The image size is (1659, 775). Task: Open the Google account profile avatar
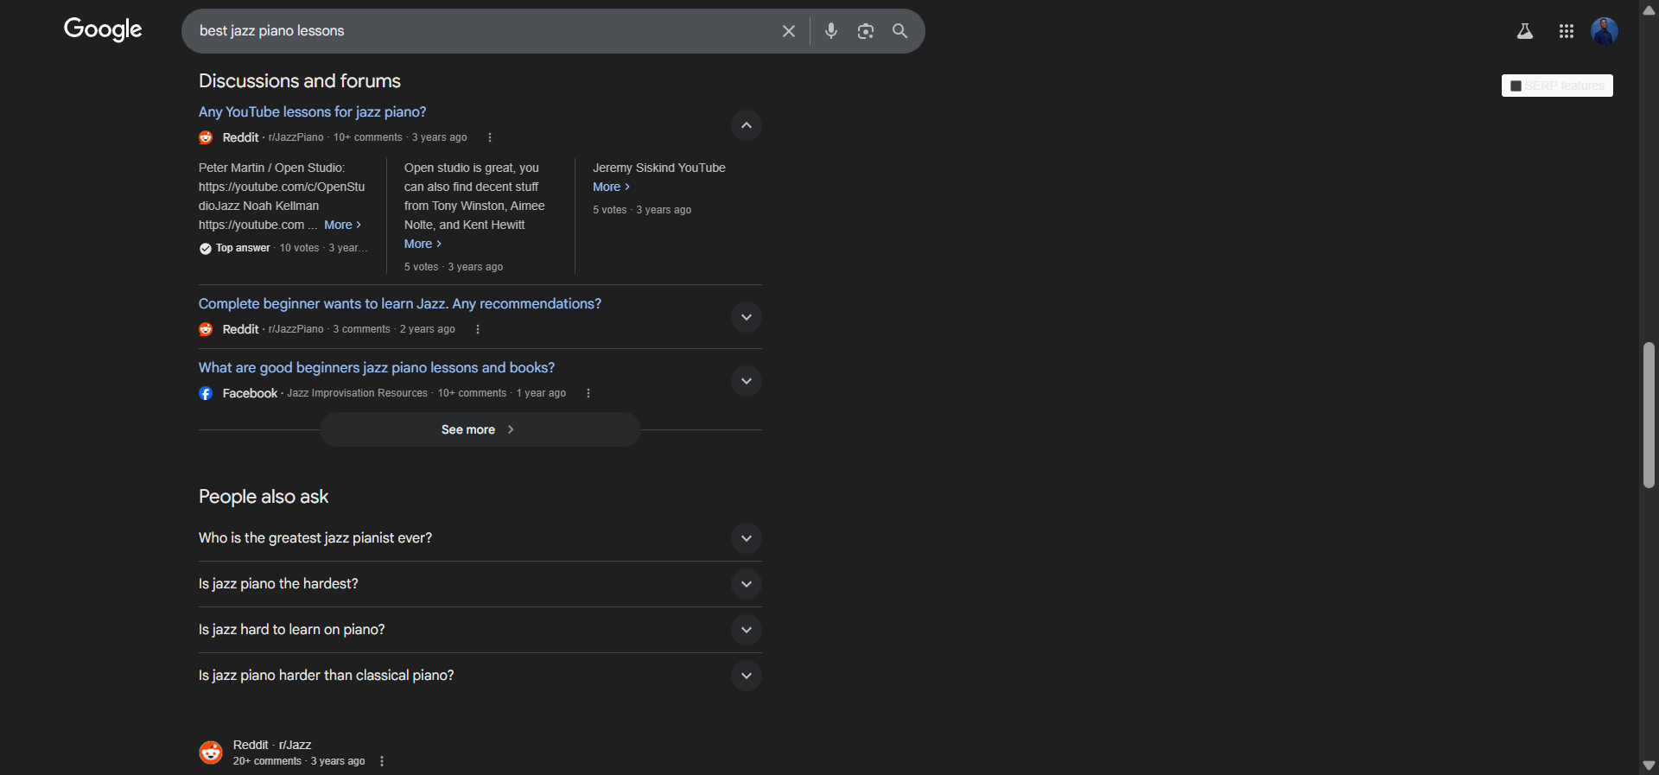tap(1604, 31)
